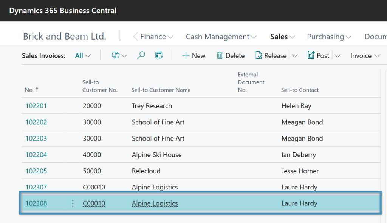The width and height of the screenshot is (387, 223).
Task: Open invoice 102202
Action: coord(36,122)
